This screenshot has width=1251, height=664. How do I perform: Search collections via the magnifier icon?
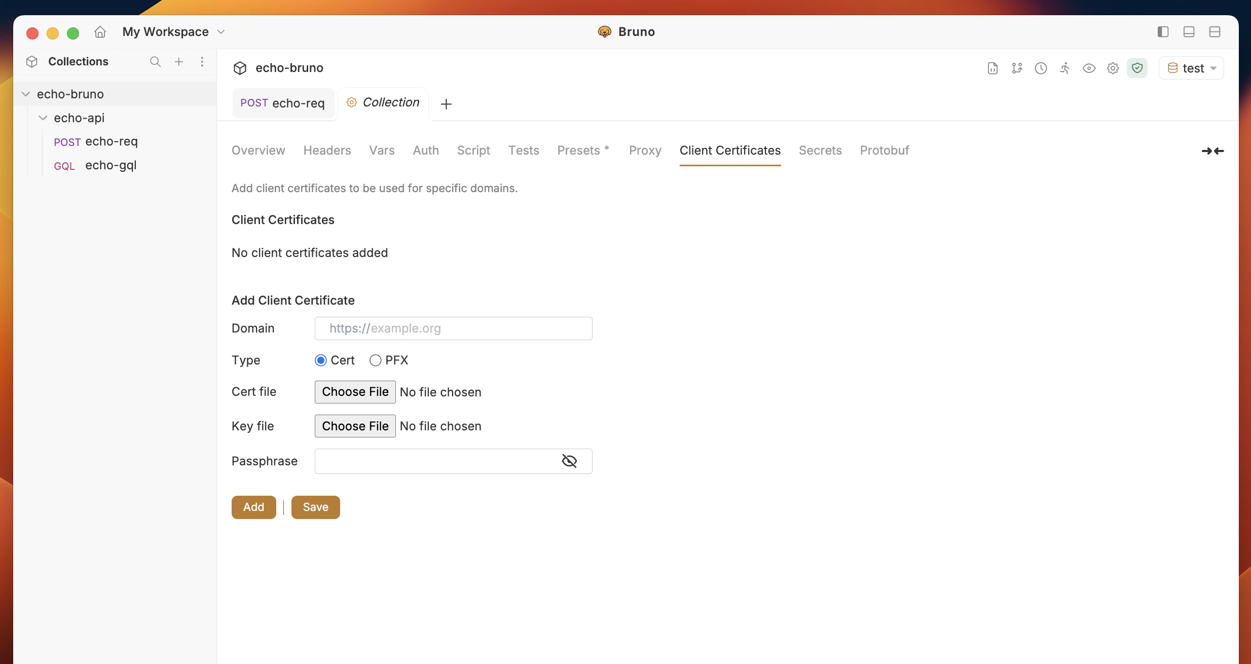tap(155, 61)
